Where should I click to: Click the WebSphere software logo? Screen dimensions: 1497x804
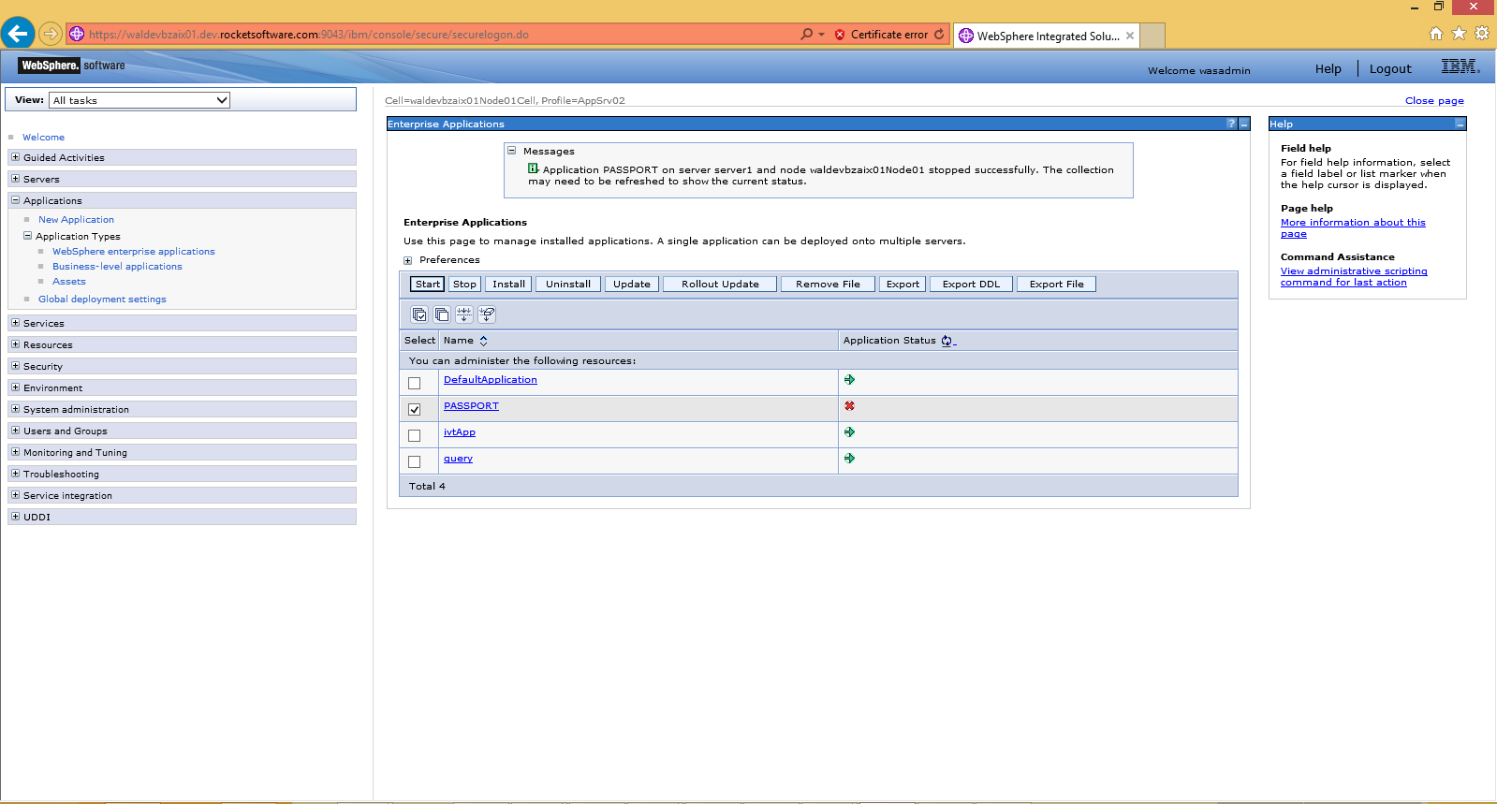(73, 66)
